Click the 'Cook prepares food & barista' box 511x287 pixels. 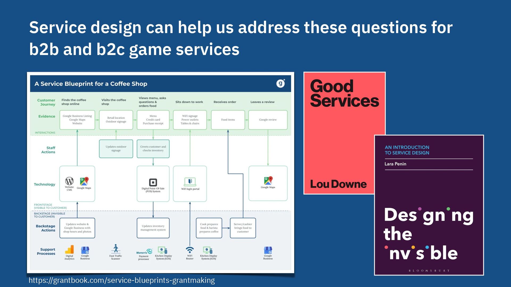point(209,228)
